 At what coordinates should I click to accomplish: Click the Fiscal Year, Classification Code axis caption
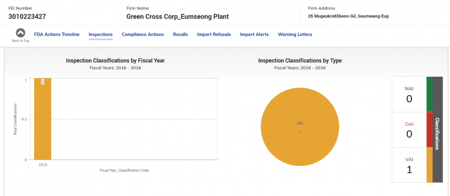coord(124,171)
